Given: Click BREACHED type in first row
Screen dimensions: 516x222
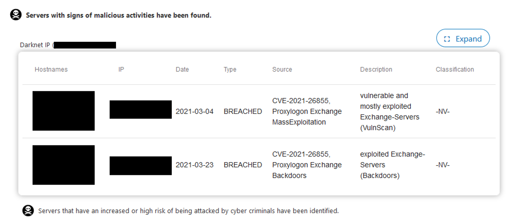Looking at the screenshot, I should 243,111.
